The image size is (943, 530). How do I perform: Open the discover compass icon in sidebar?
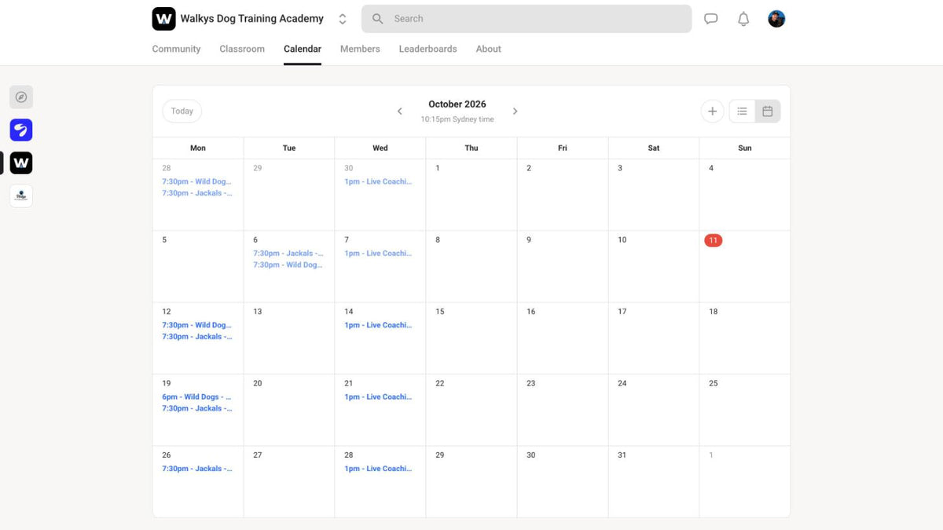[x=21, y=97]
